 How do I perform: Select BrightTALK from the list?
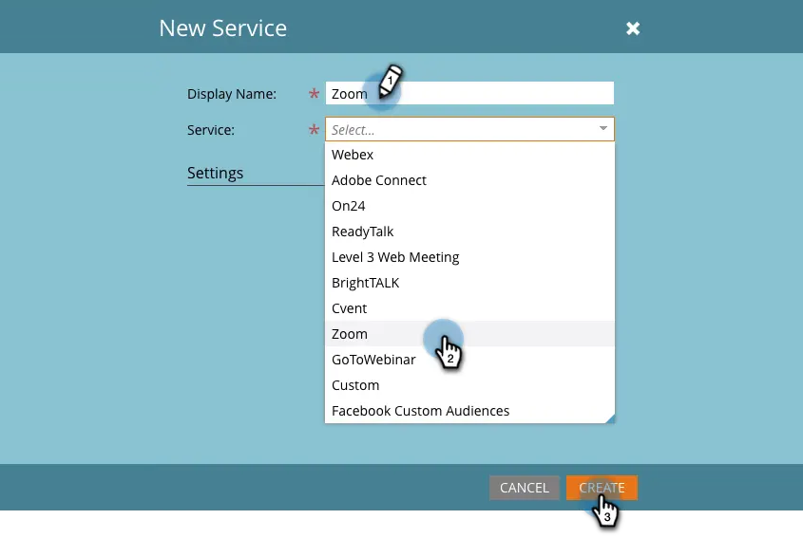click(x=469, y=283)
